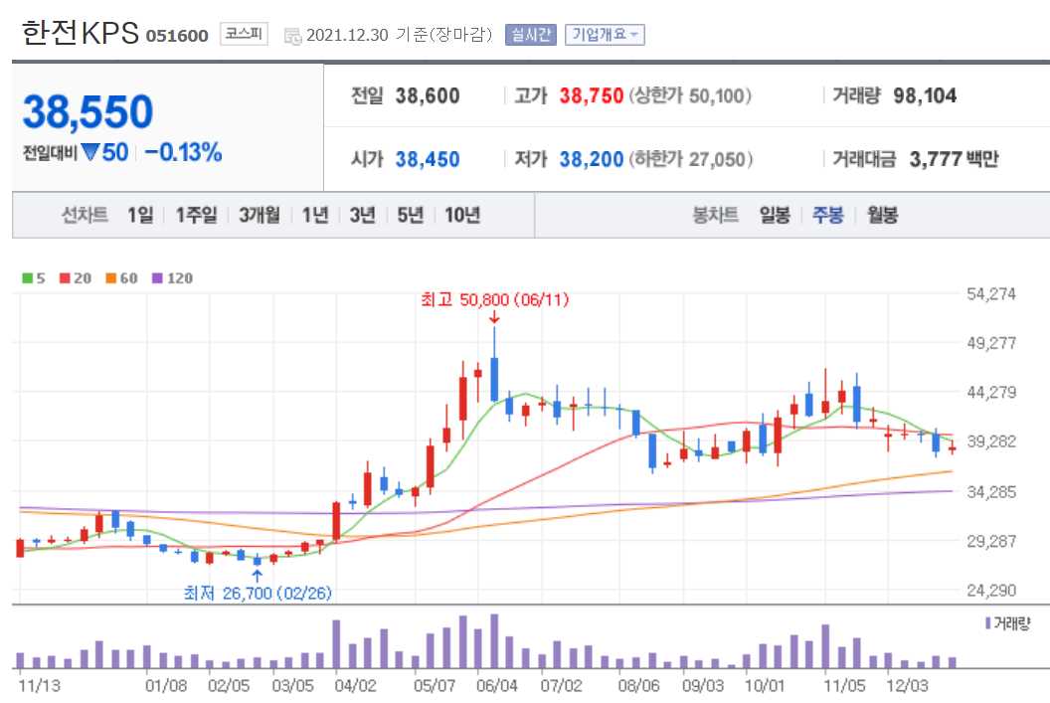Click the 24,290 price axis label
This screenshot has height=703, width=1050.
(991, 591)
